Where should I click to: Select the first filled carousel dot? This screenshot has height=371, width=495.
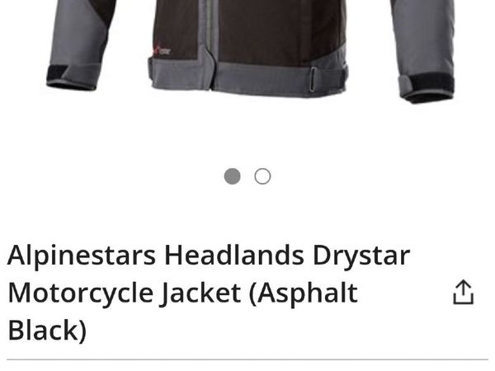click(232, 176)
